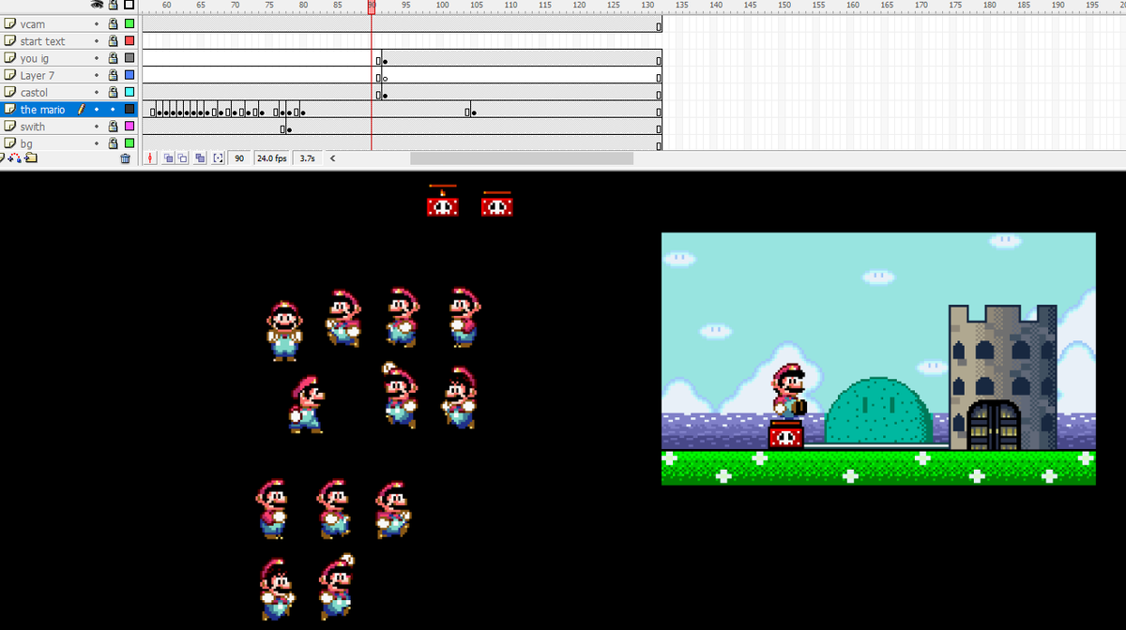This screenshot has width=1126, height=630.
Task: Hide the castol layer via its dot
Action: [x=97, y=93]
